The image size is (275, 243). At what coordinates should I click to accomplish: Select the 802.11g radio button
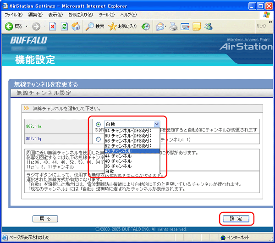tap(98, 139)
